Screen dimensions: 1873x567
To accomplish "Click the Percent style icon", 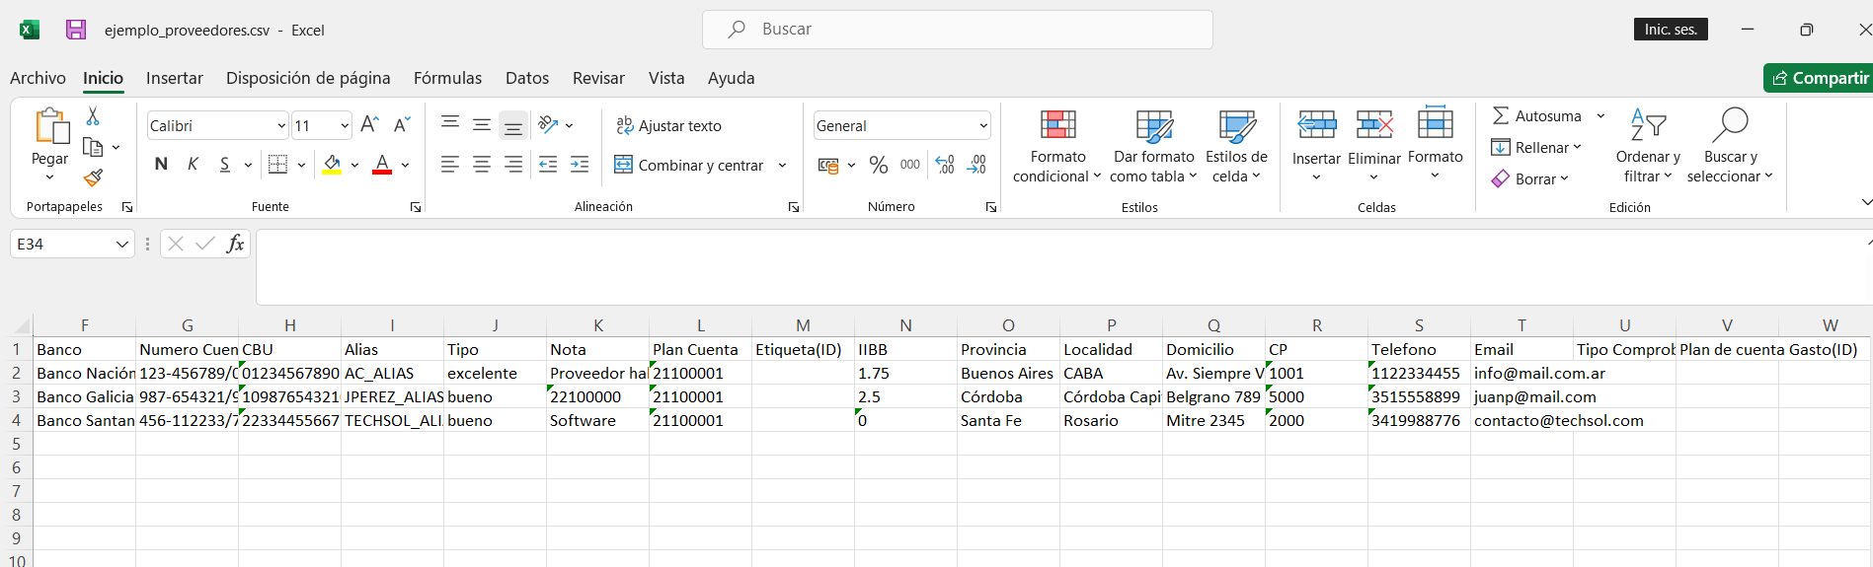I will click(x=878, y=165).
